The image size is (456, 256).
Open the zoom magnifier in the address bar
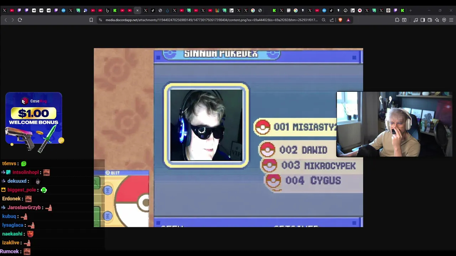point(323,20)
